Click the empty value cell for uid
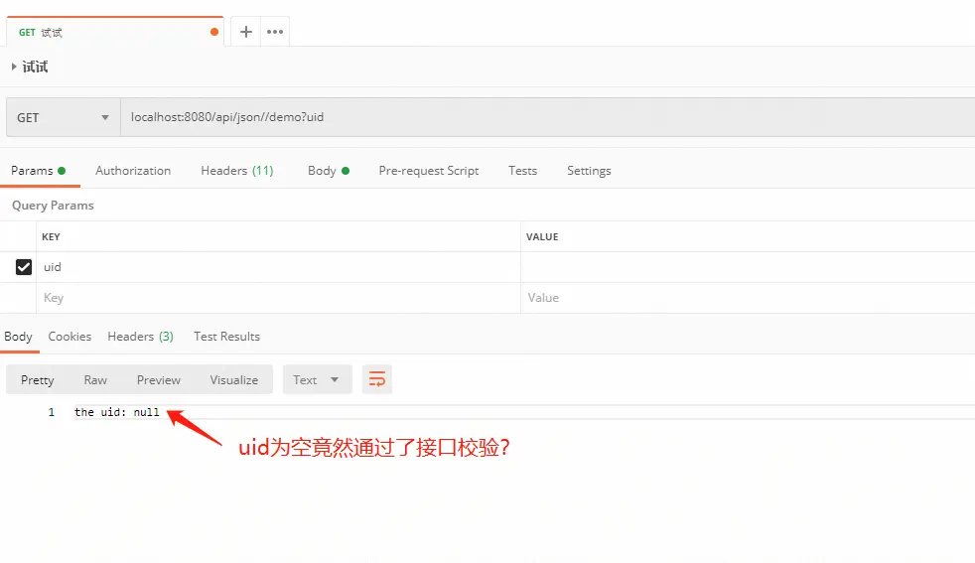 [x=748, y=267]
